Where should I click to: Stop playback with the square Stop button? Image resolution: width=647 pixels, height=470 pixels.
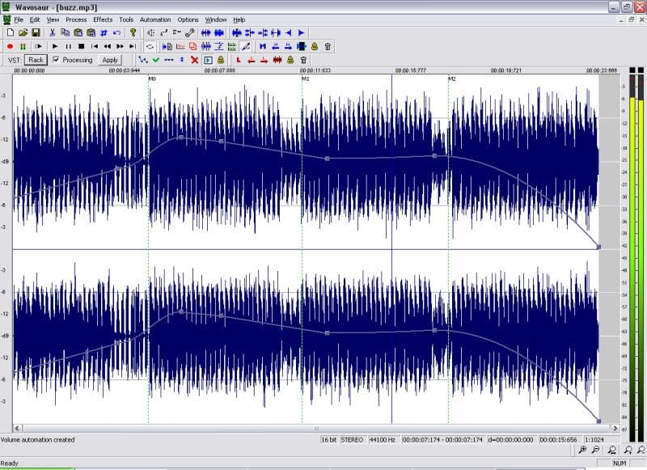(x=82, y=47)
